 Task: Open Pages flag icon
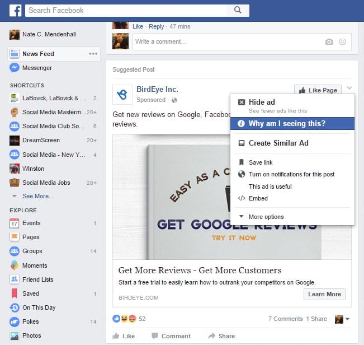(15, 237)
